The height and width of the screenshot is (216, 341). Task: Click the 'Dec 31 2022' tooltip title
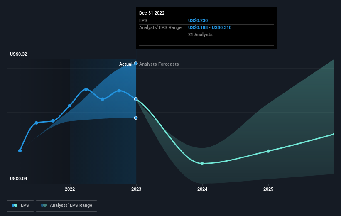pos(152,13)
